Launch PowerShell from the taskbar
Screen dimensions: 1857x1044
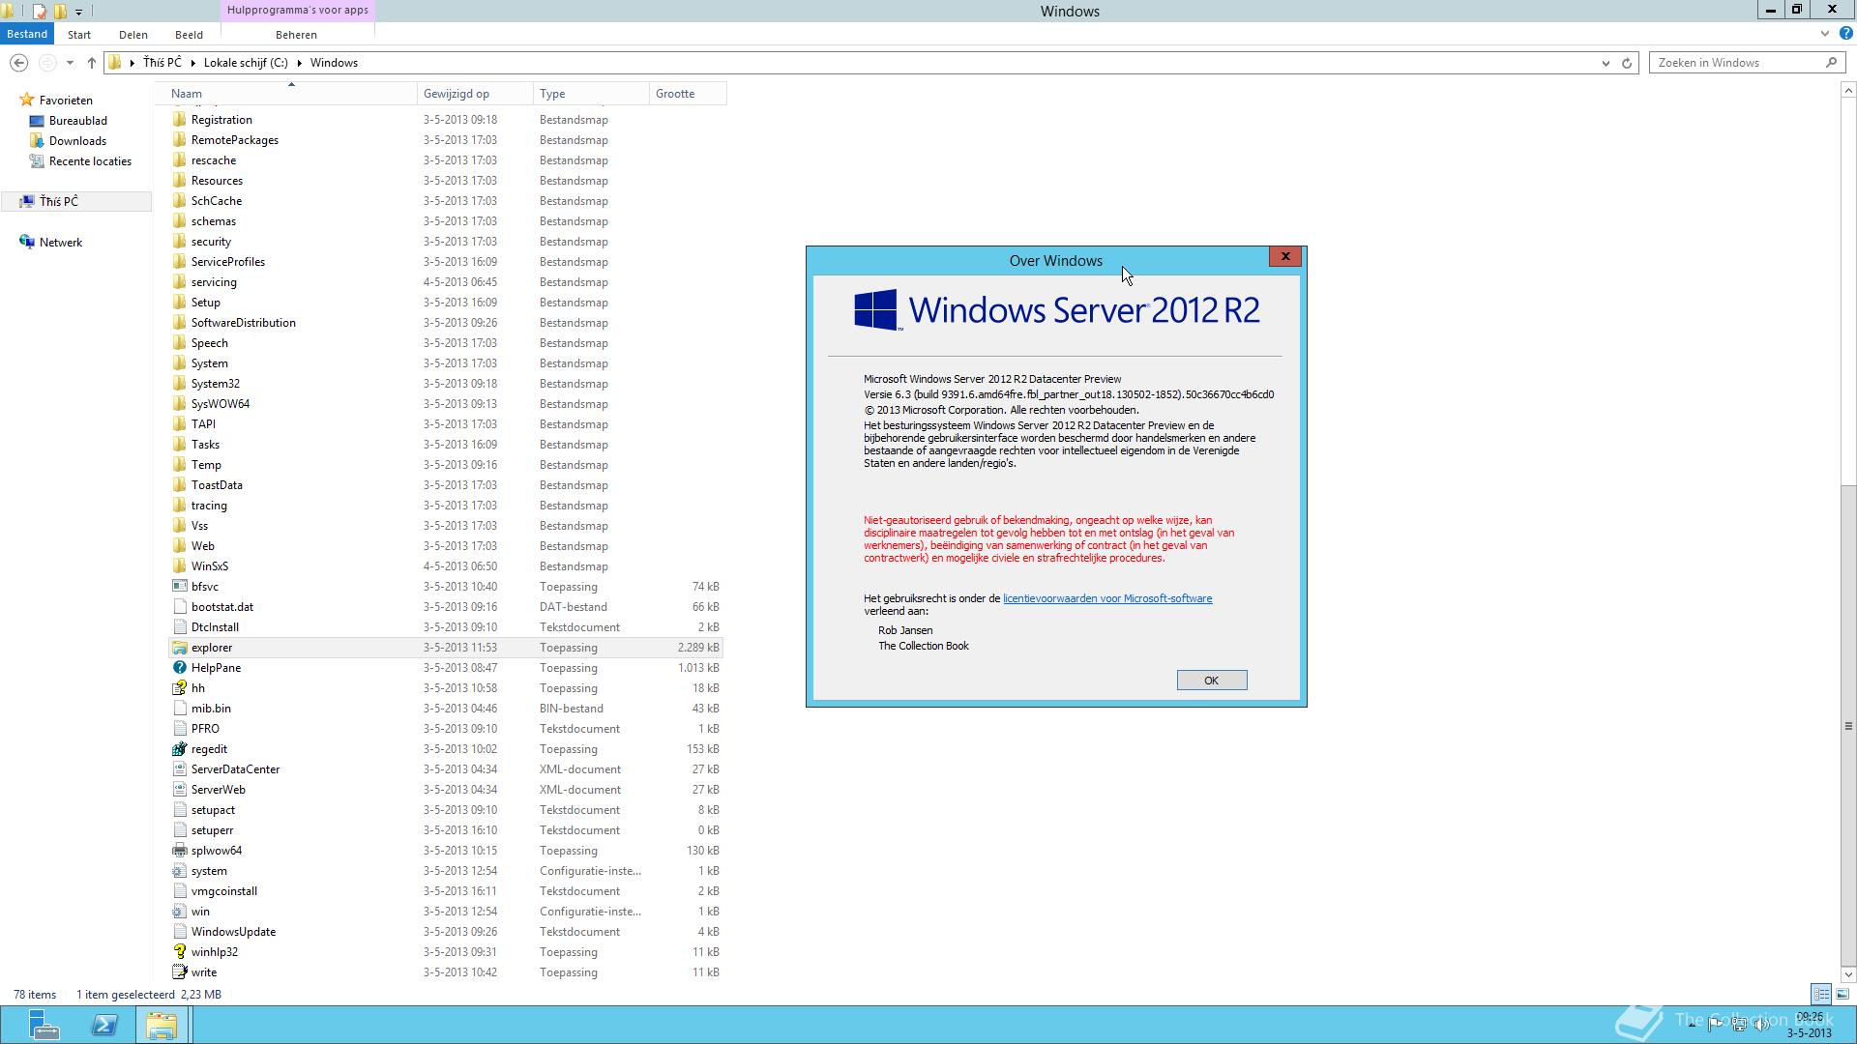(104, 1025)
